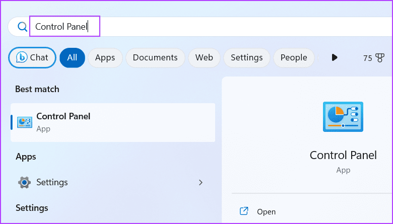
Task: Show more filters with the play arrow
Action: coord(335,58)
